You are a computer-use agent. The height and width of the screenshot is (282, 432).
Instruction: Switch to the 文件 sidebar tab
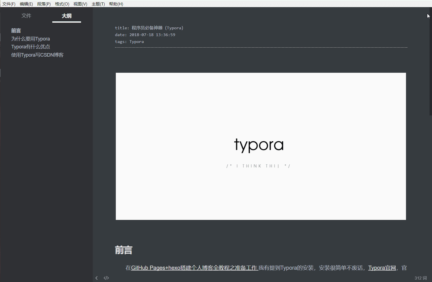(x=26, y=16)
